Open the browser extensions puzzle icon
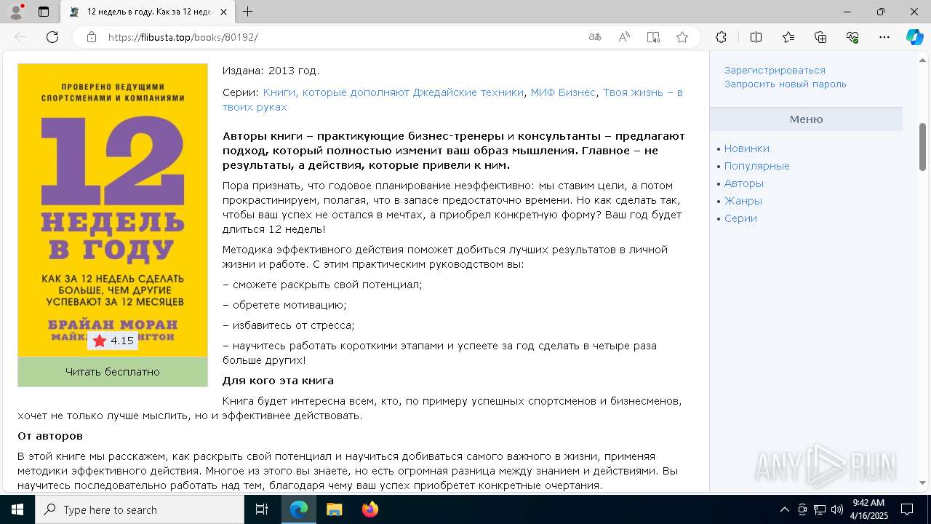This screenshot has width=931, height=524. pyautogui.click(x=721, y=37)
